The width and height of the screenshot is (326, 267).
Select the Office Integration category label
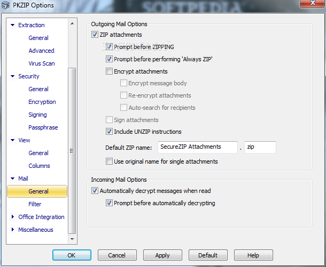(x=41, y=217)
